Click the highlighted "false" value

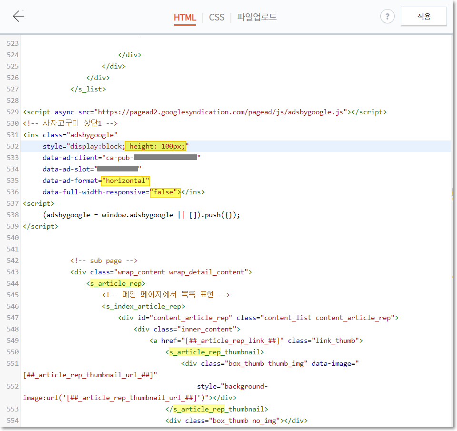pyautogui.click(x=165, y=192)
